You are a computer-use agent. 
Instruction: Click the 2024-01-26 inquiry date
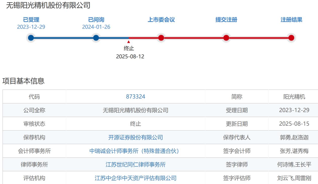tap(96, 27)
